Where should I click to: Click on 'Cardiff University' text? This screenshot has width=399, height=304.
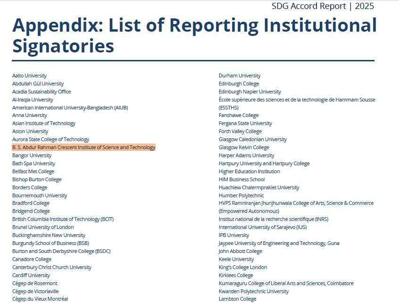pos(31,275)
